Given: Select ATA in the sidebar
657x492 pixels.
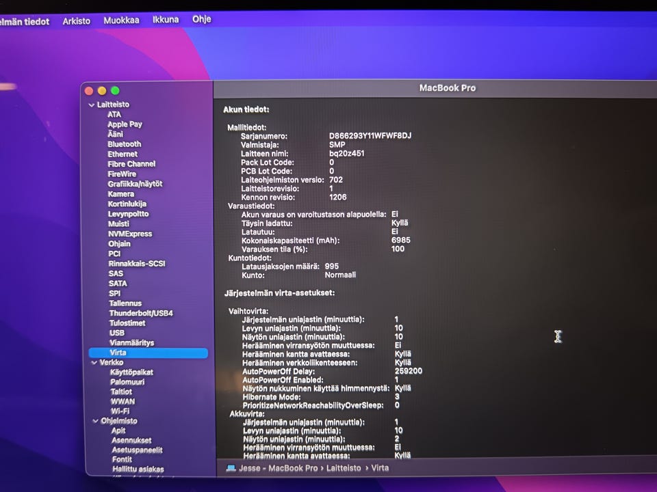Looking at the screenshot, I should click(114, 115).
